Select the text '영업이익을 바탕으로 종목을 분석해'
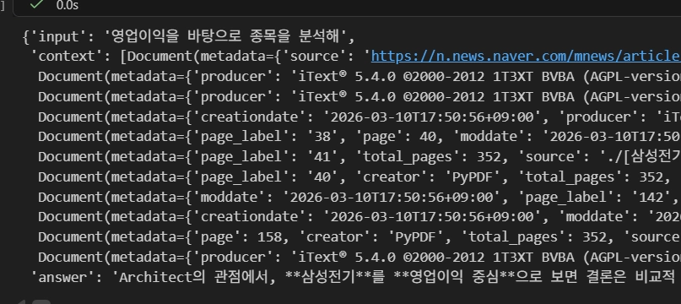The width and height of the screenshot is (681, 304). tap(225, 36)
